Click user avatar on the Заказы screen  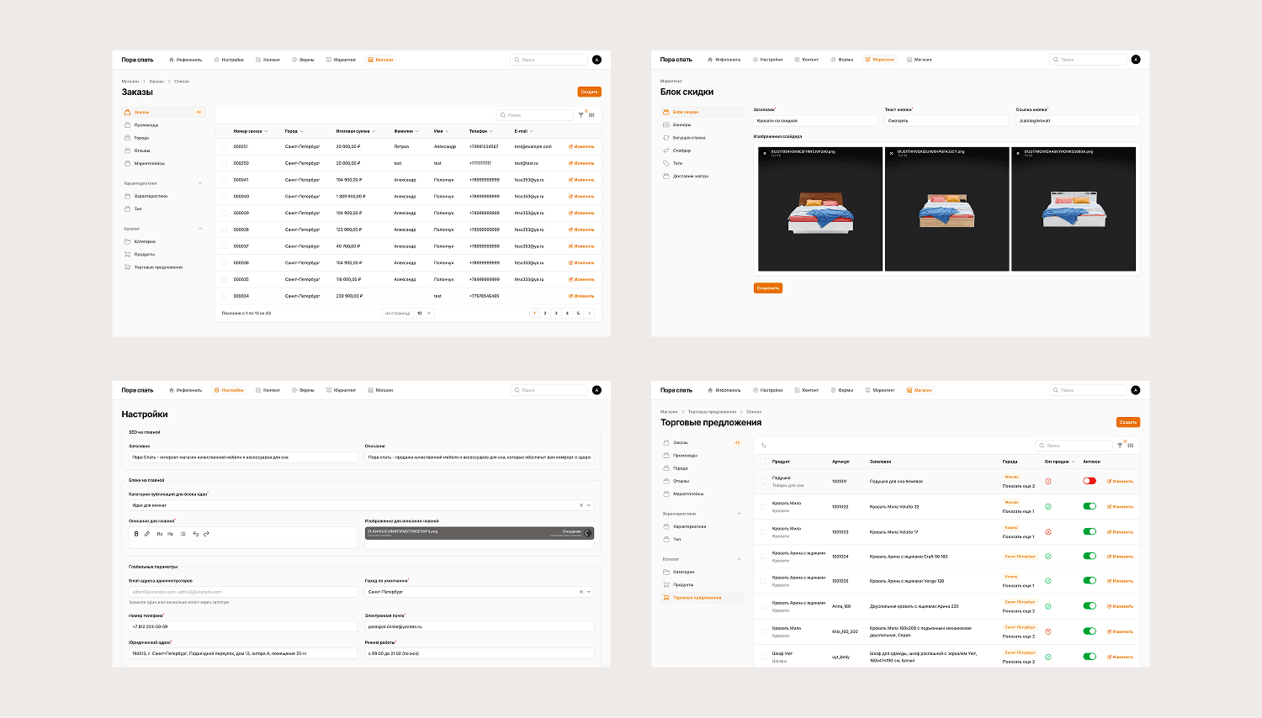tap(597, 60)
